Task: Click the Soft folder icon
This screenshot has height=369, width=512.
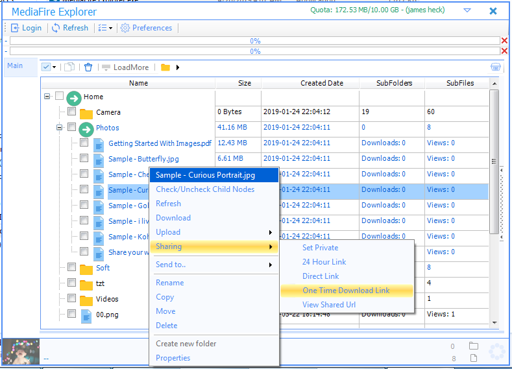Action: point(86,269)
